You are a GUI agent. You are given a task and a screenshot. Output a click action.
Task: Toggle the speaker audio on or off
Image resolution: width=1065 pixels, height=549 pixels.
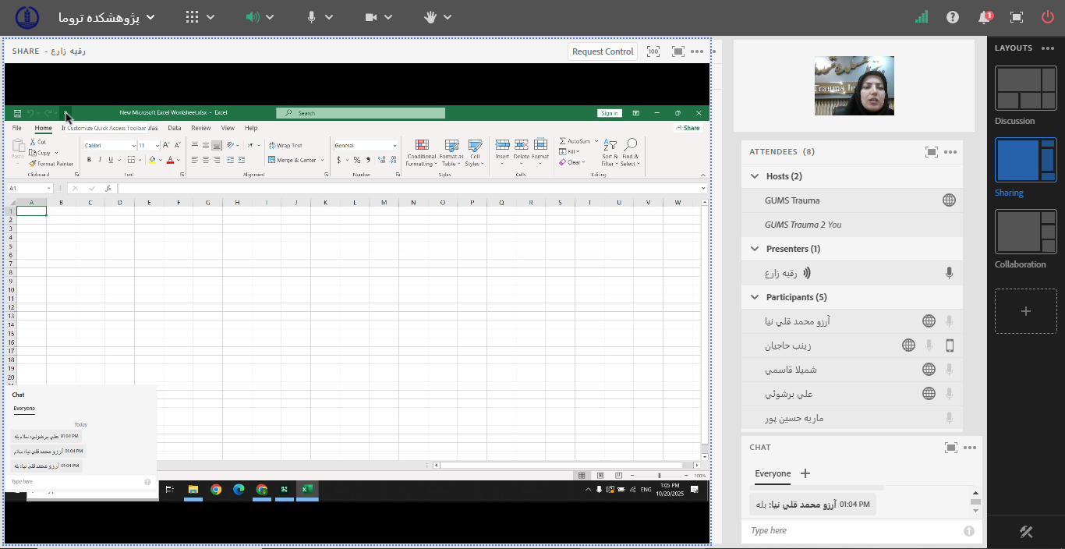pos(252,17)
